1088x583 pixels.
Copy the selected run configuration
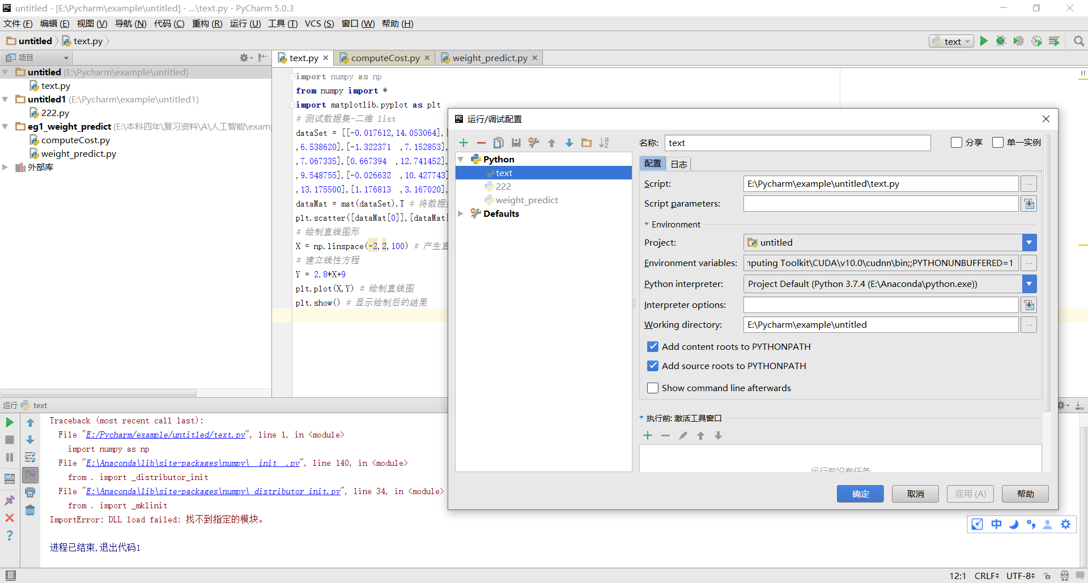tap(499, 143)
